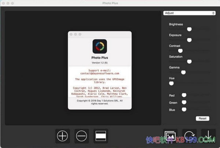The image size is (220, 148).
Task: Click the Brightness slider handle
Action: tap(189, 29)
